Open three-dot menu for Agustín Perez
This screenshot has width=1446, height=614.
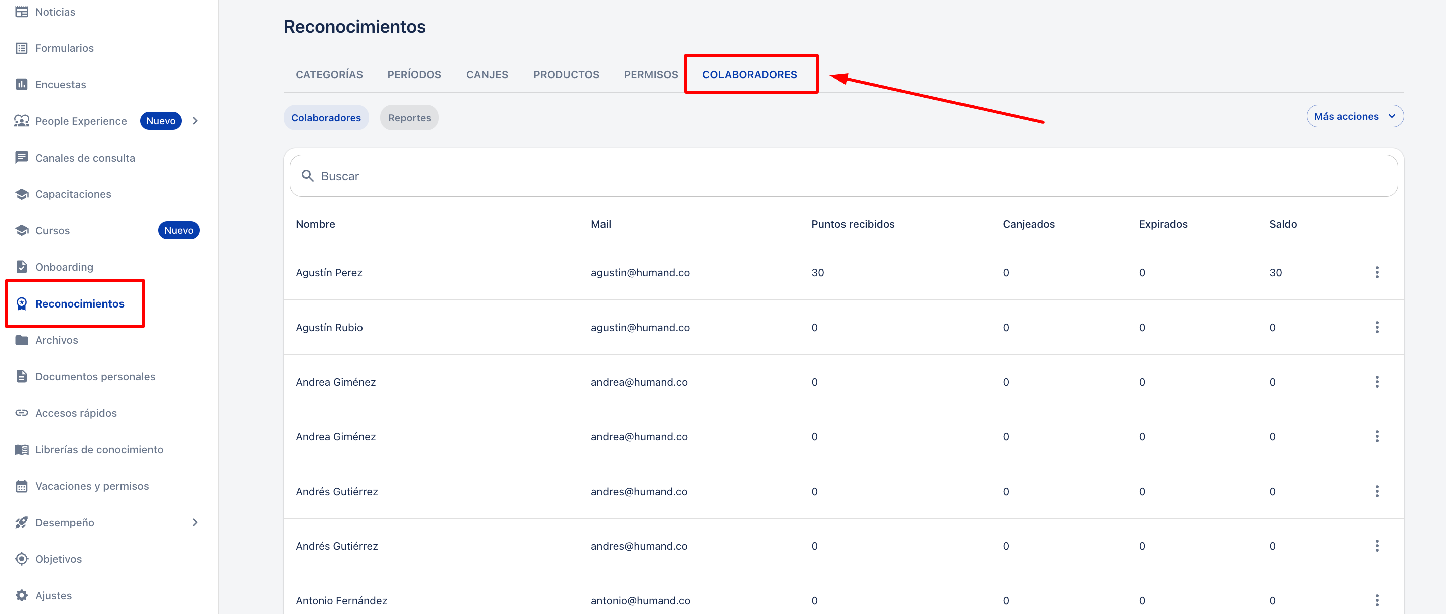point(1376,272)
